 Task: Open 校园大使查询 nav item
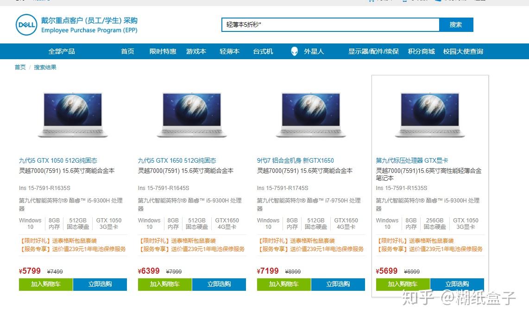463,51
